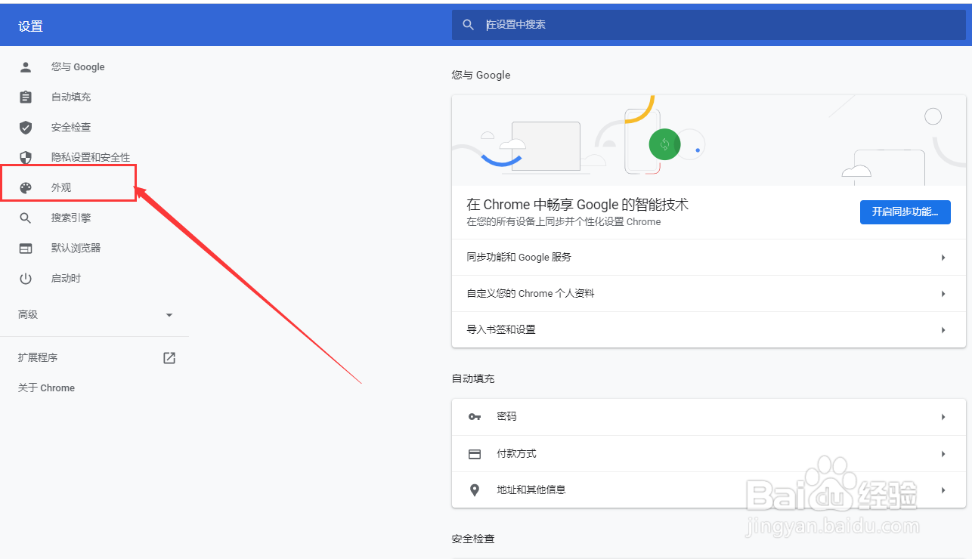Viewport: 972px width, 559px height.
Task: Click the 开启同步功能... button
Action: click(905, 212)
